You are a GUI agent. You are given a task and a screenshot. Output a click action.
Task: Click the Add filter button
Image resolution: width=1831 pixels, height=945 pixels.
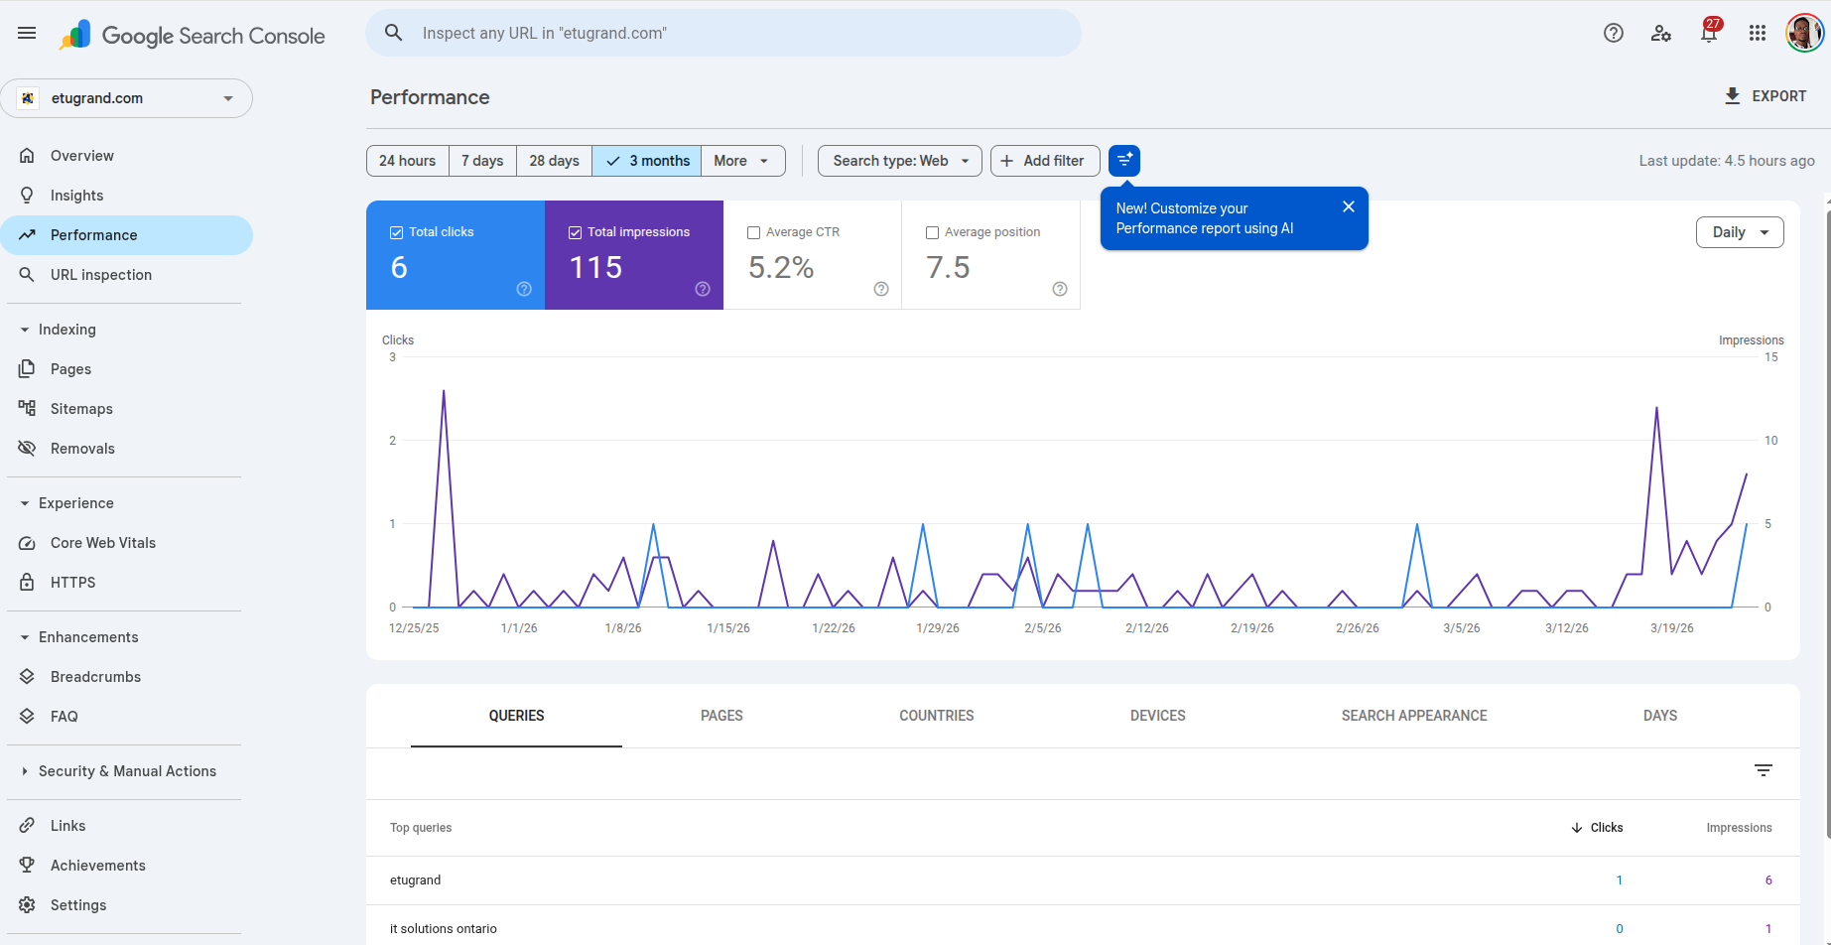click(1044, 161)
